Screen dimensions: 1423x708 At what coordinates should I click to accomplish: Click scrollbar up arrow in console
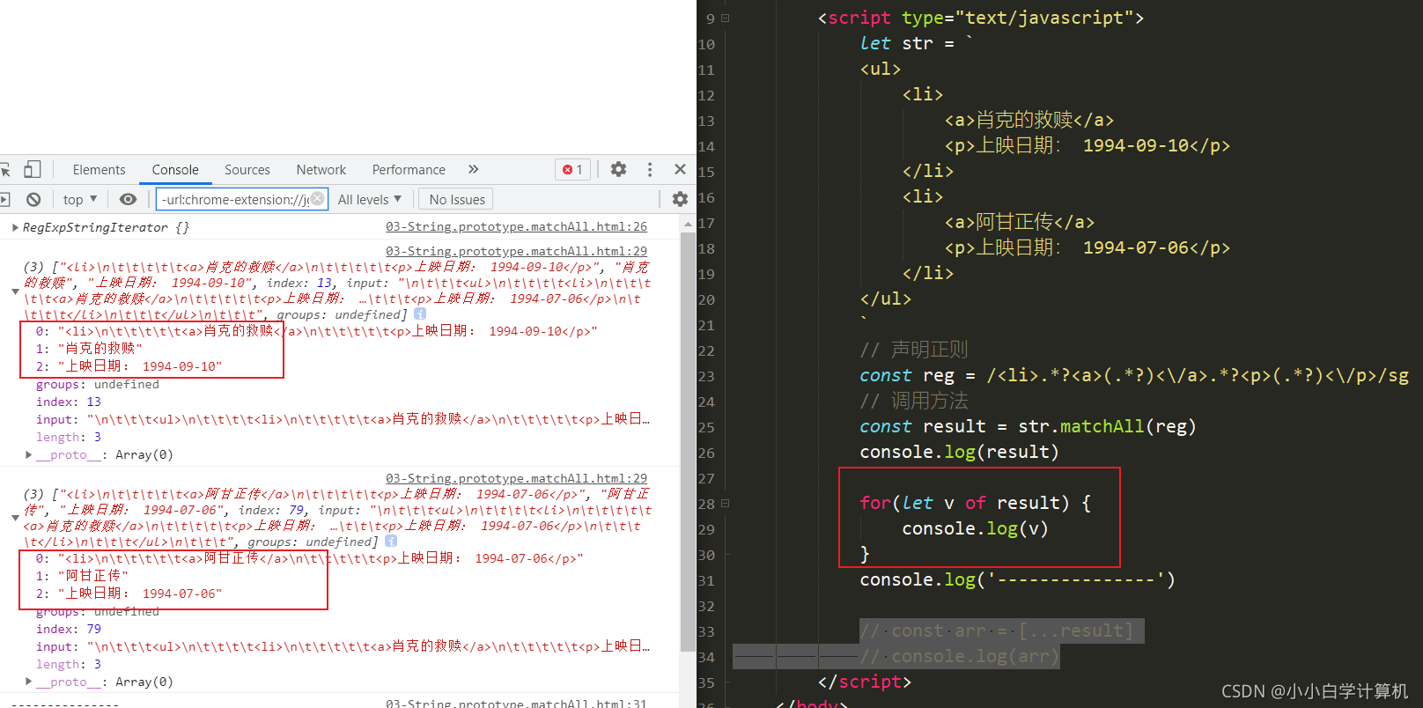[x=689, y=225]
